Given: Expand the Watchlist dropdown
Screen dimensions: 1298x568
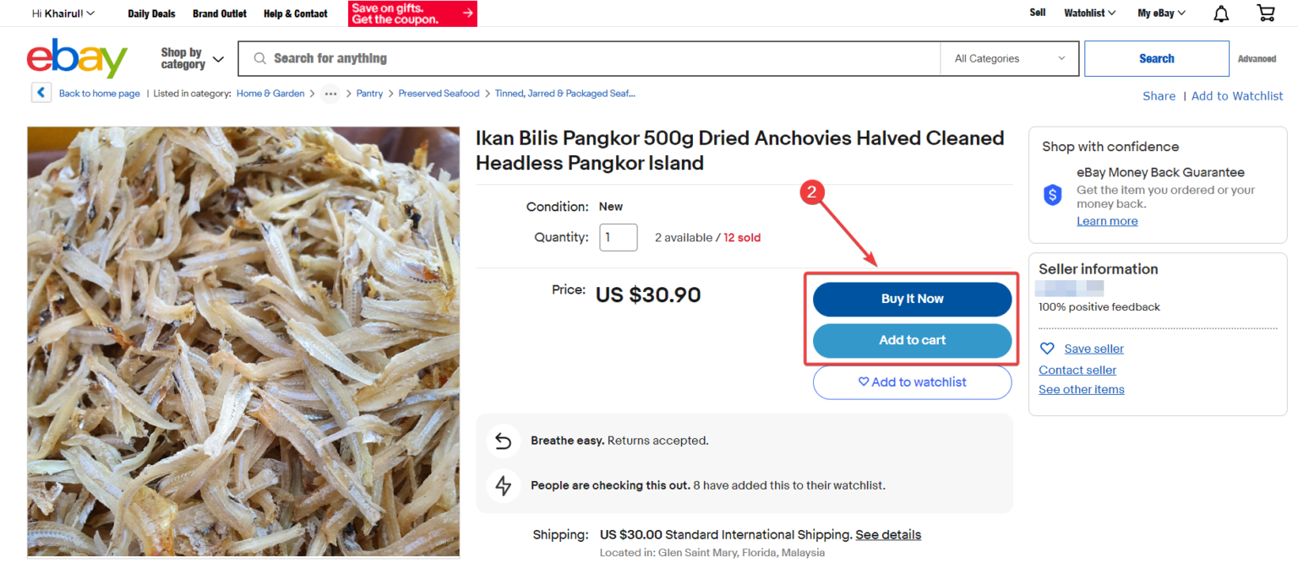Looking at the screenshot, I should click(1089, 14).
